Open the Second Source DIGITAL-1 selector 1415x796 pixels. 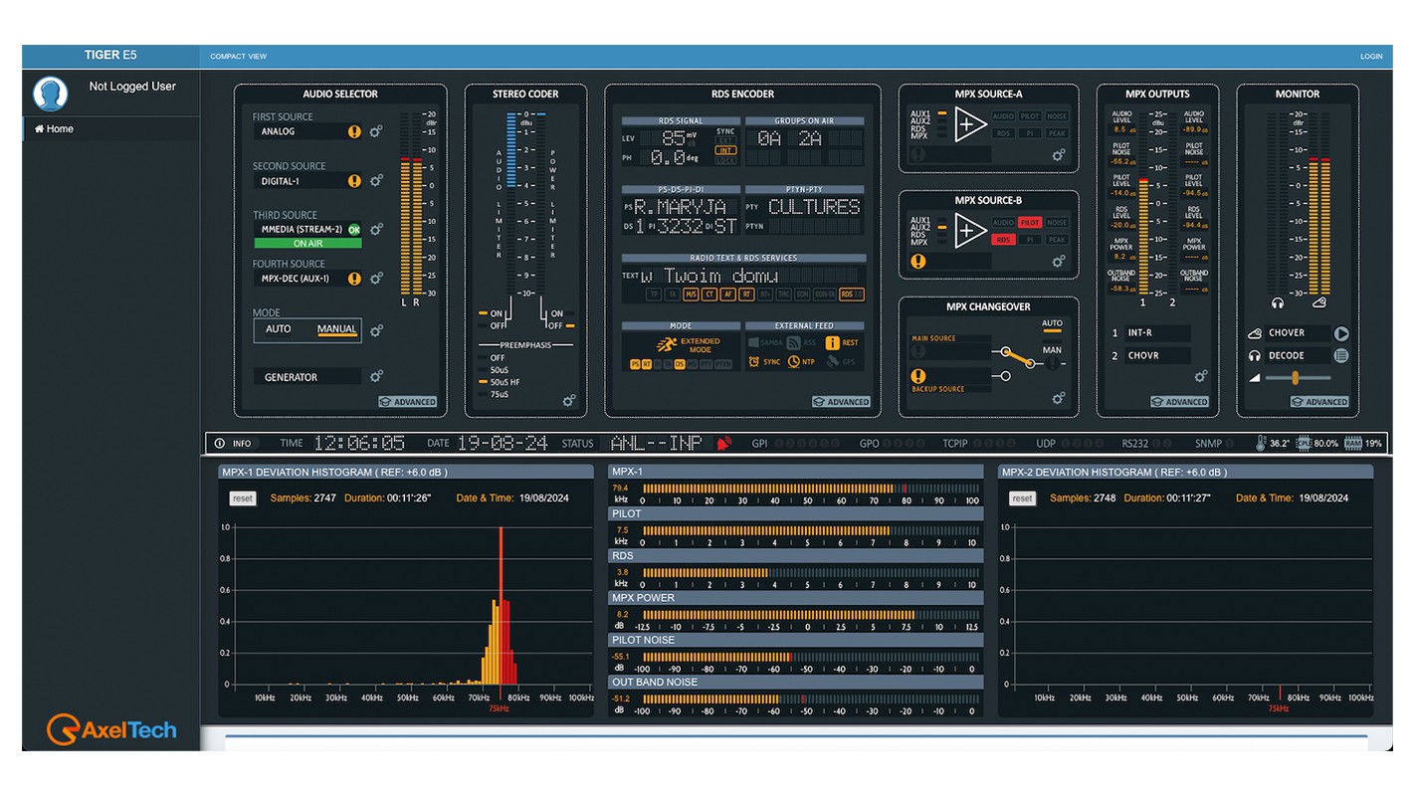pyautogui.click(x=303, y=181)
